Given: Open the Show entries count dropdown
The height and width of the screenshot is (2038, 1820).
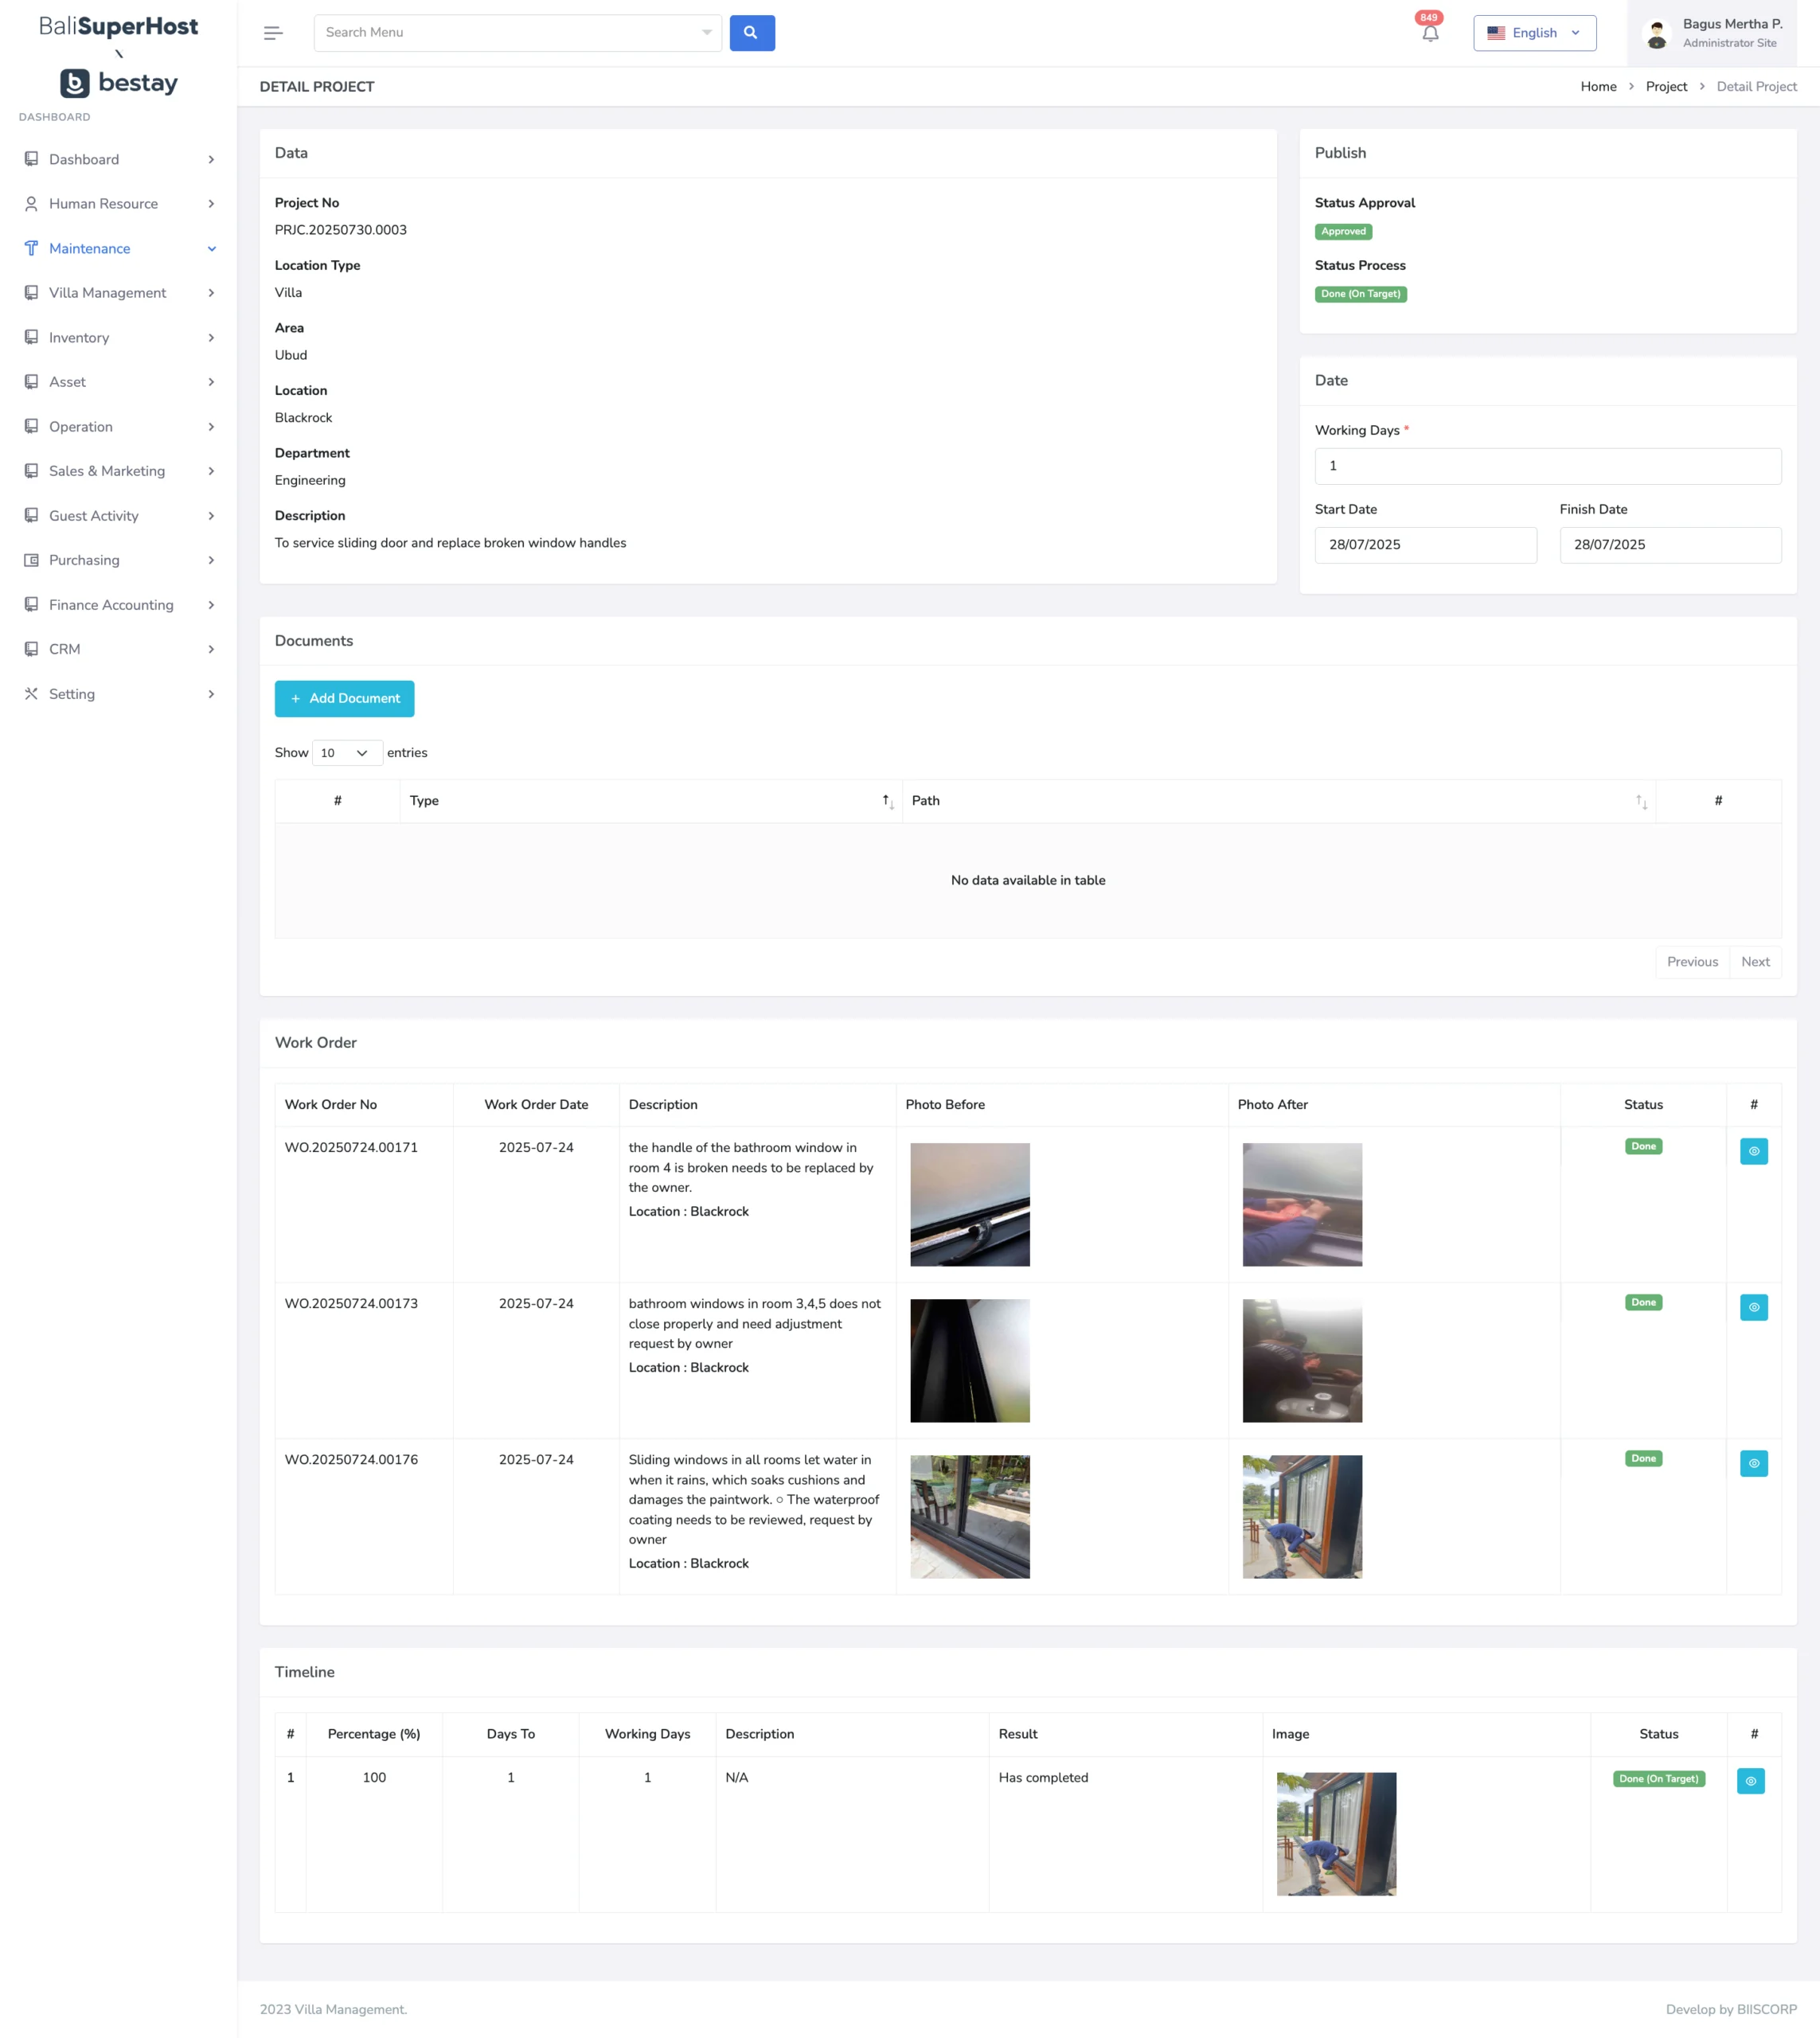Looking at the screenshot, I should tap(347, 753).
